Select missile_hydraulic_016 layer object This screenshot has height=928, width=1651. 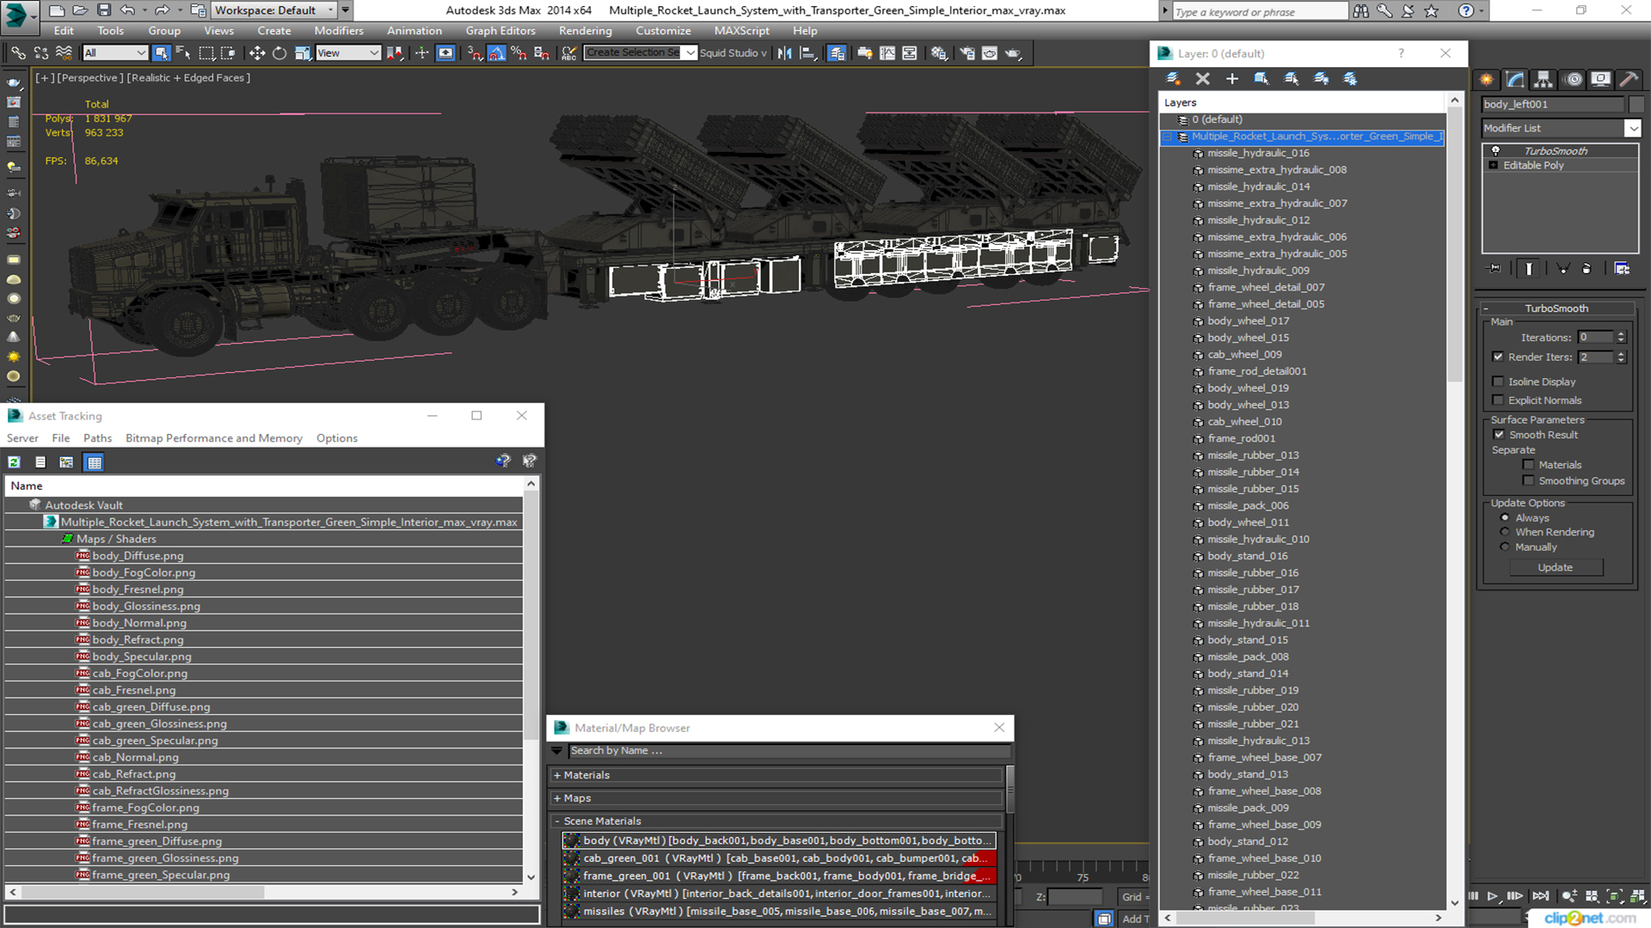pyautogui.click(x=1258, y=153)
